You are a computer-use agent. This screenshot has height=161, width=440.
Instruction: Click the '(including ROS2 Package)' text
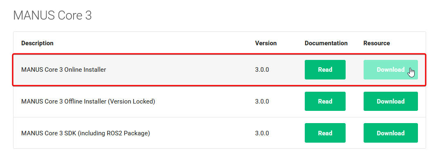(x=114, y=133)
